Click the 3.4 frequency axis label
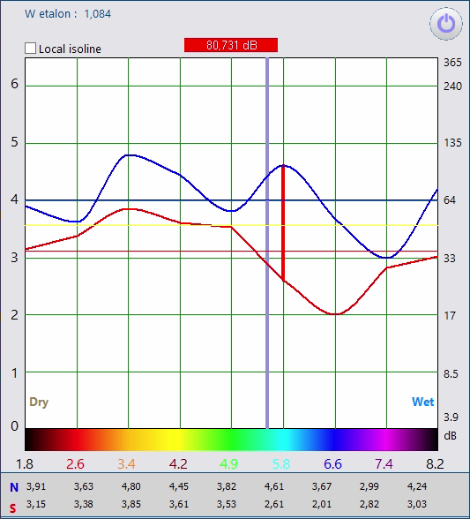 [126, 464]
